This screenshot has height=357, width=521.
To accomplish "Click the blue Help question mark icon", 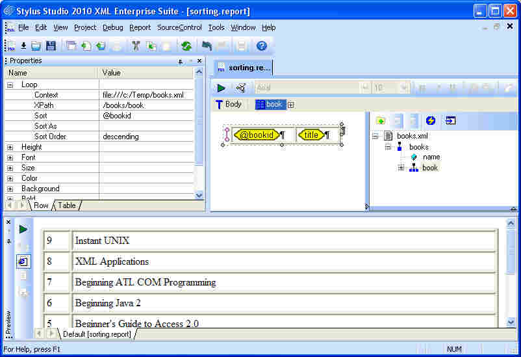I will [x=262, y=46].
